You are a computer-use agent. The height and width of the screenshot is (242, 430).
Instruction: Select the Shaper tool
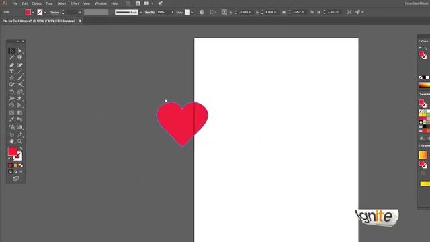(12, 85)
